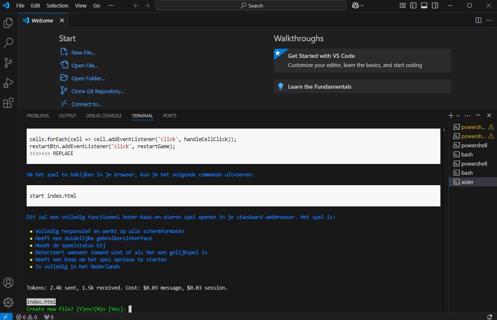
Task: Click the Search command center box
Action: 251,5
